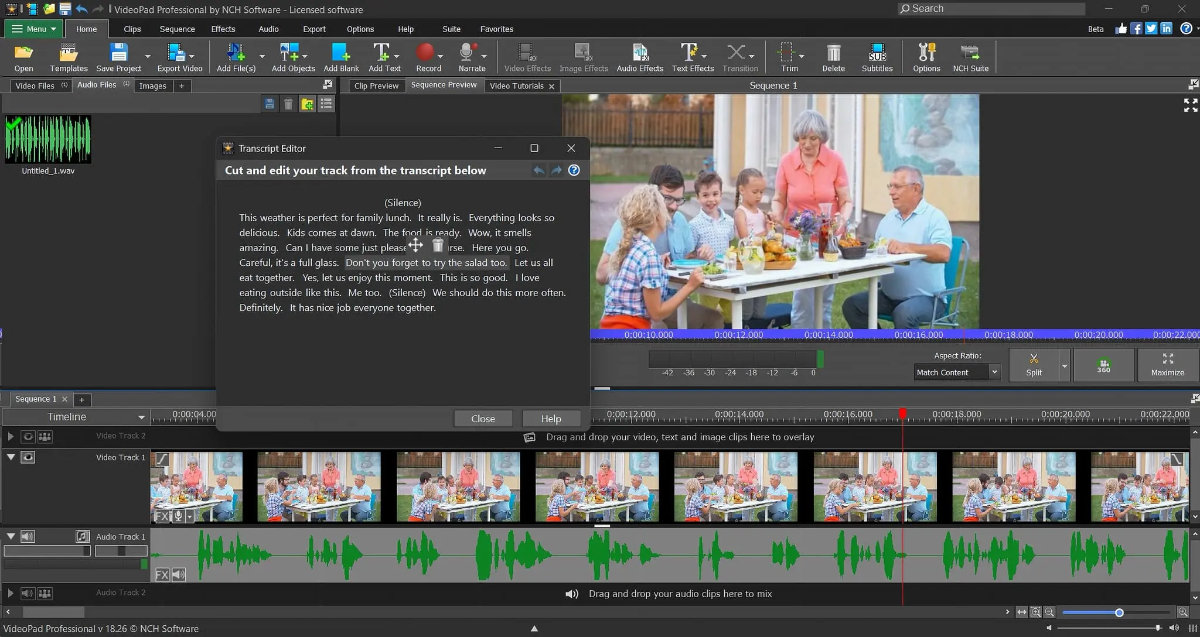Click the new folder icon in the media bin
The width and height of the screenshot is (1200, 637).
(307, 104)
